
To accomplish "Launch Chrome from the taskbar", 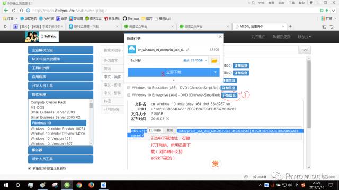I will (79, 185).
